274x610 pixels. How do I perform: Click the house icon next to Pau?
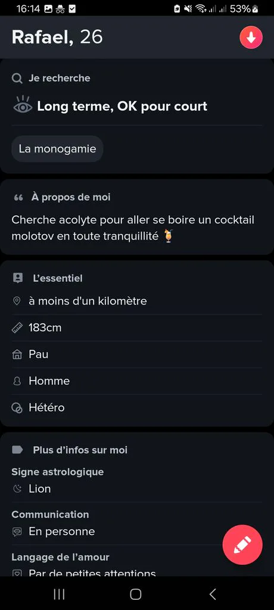tap(17, 354)
